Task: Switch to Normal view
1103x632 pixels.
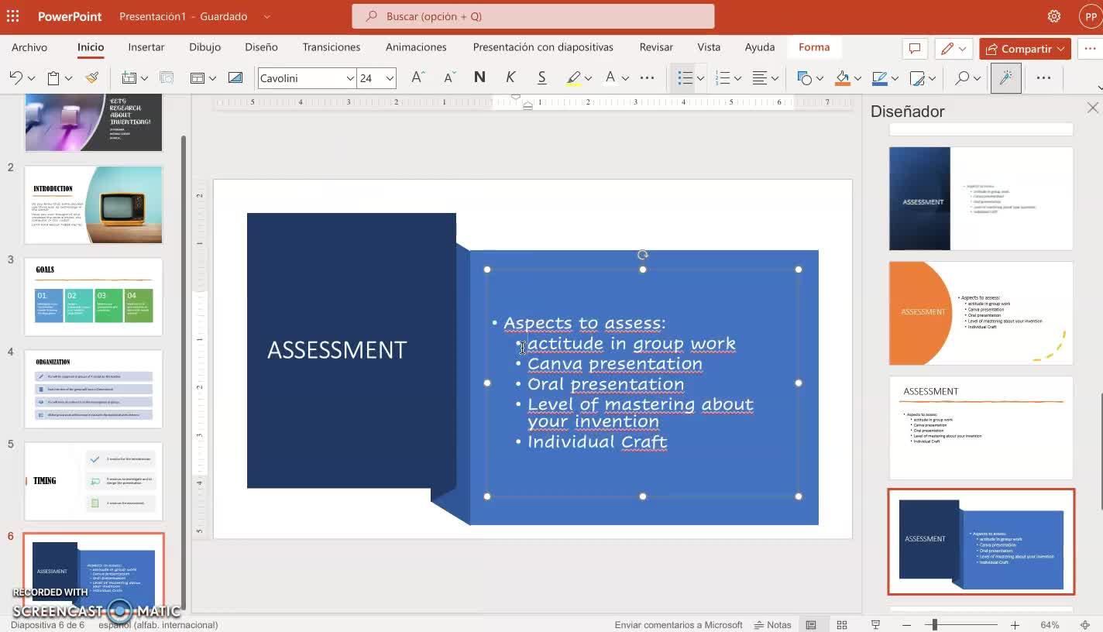Action: 811,625
